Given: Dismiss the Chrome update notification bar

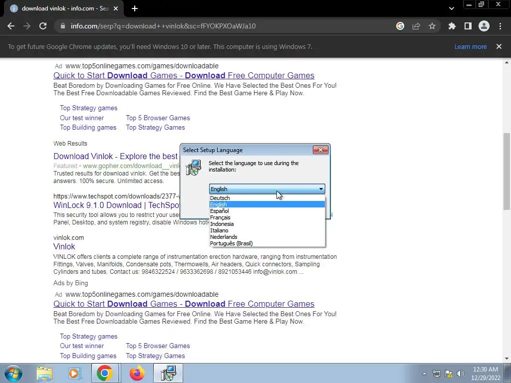Looking at the screenshot, I should coord(499,46).
